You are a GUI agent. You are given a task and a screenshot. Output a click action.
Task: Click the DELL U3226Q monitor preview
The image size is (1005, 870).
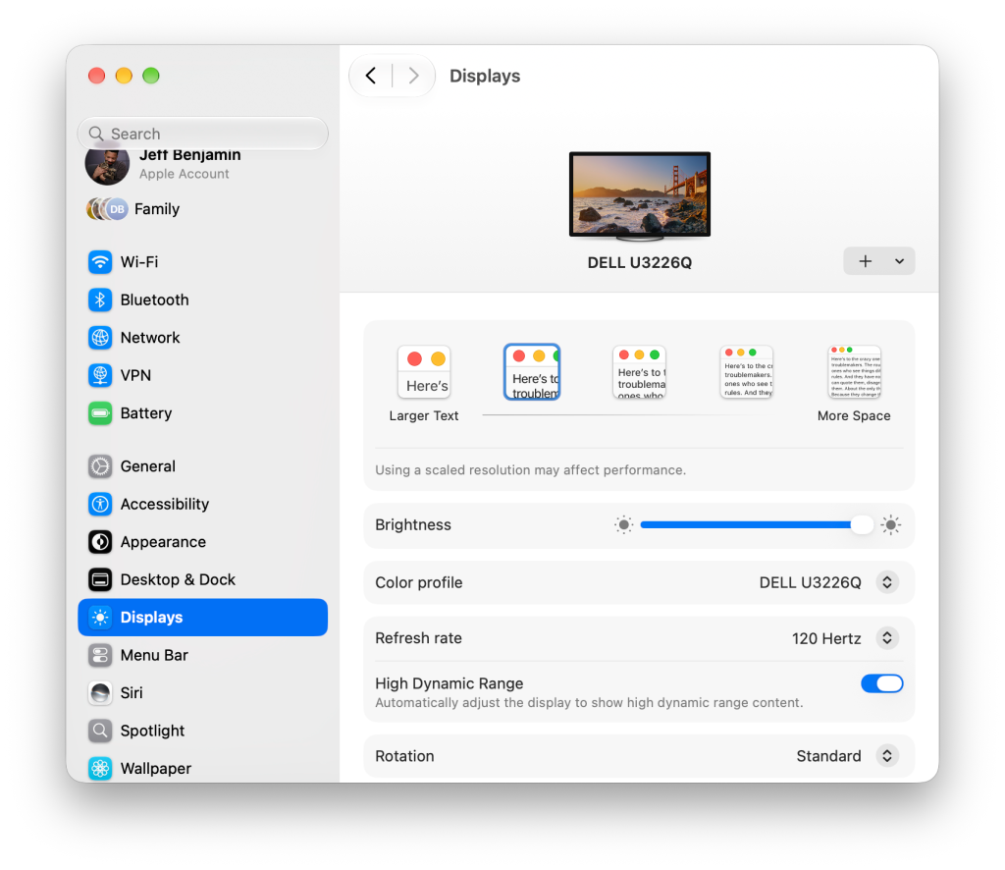point(640,196)
